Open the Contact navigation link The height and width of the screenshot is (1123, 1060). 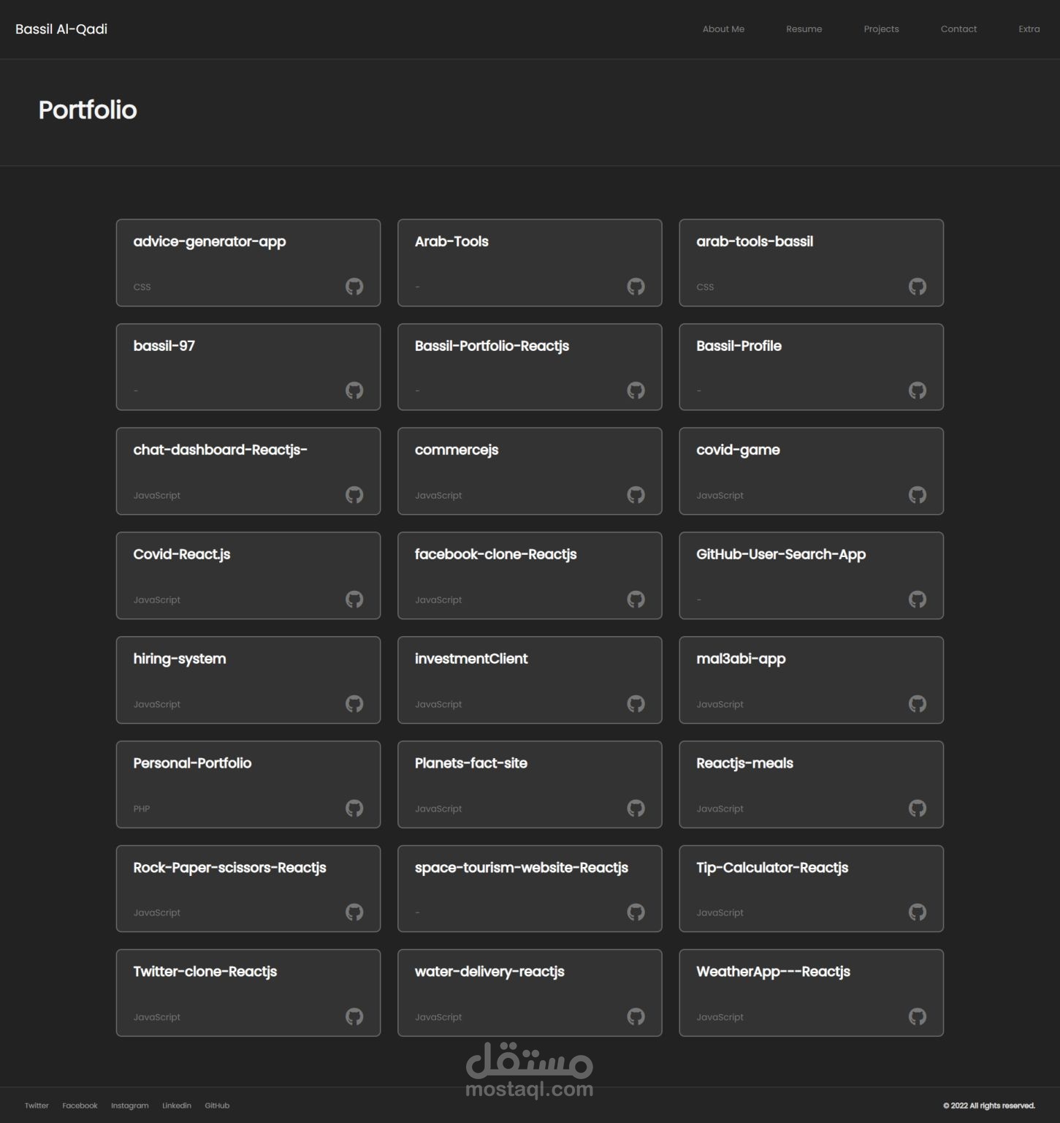(958, 29)
